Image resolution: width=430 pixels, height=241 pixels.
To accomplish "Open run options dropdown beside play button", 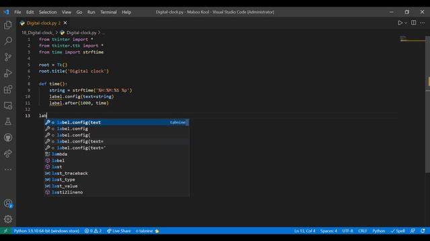I will pos(406,23).
